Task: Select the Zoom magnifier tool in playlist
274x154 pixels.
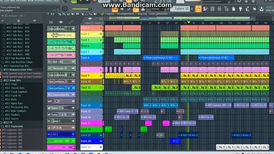Action: [91, 14]
